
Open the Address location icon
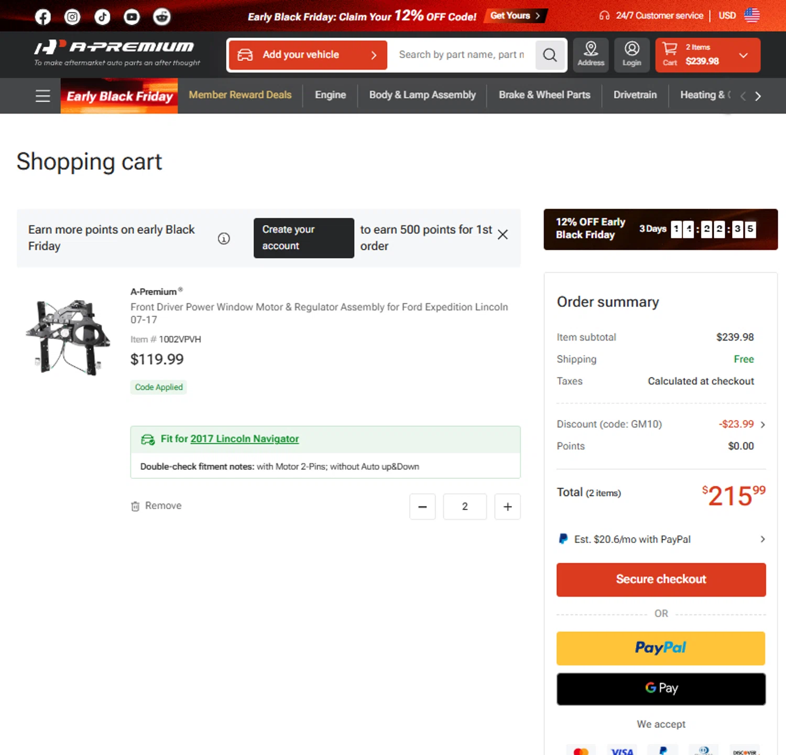[591, 54]
